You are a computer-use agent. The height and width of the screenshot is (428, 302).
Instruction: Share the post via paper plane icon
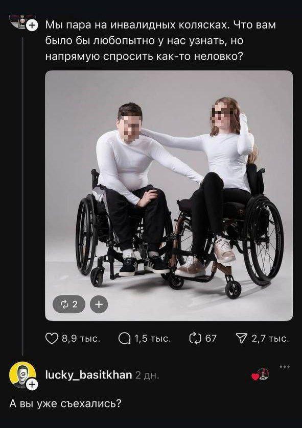[242, 339]
